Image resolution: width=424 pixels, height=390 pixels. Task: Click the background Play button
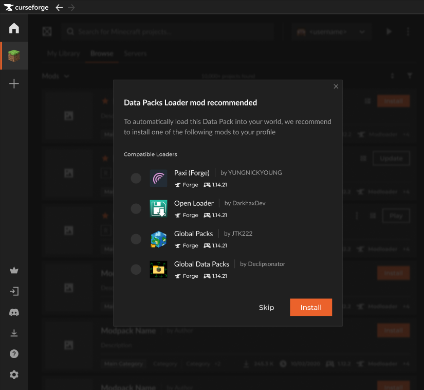(x=396, y=216)
